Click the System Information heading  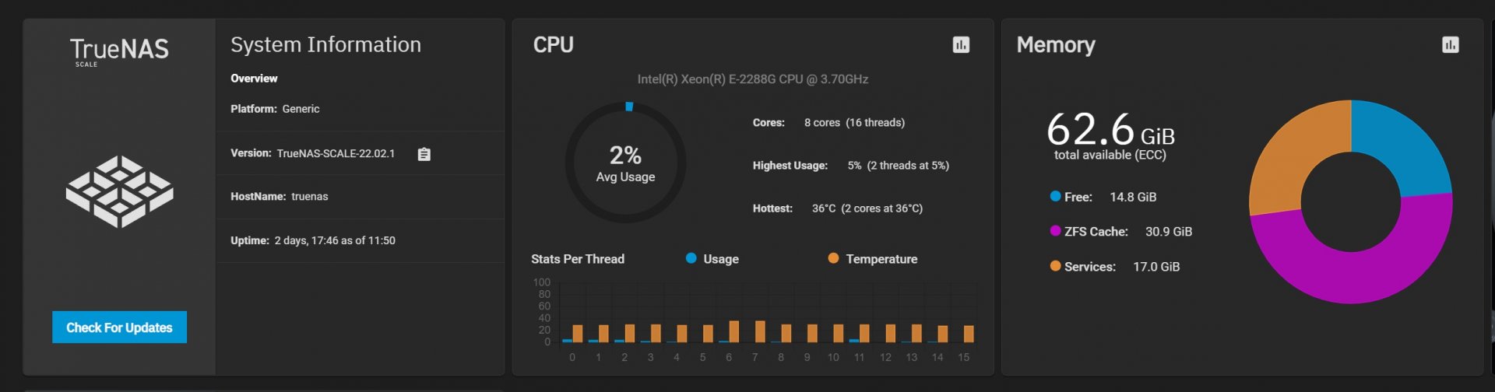325,45
